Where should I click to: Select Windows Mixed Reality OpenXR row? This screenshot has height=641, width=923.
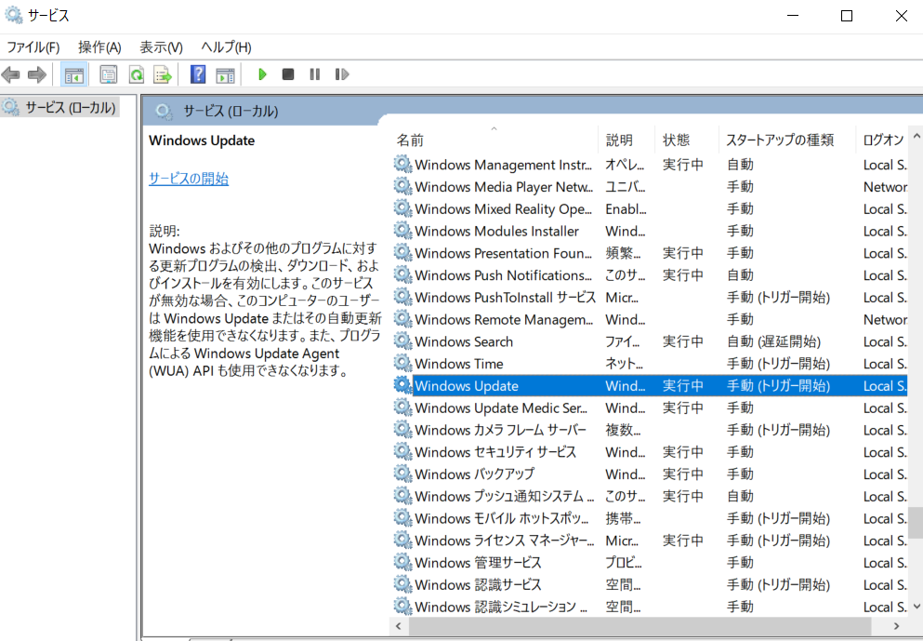click(x=650, y=208)
